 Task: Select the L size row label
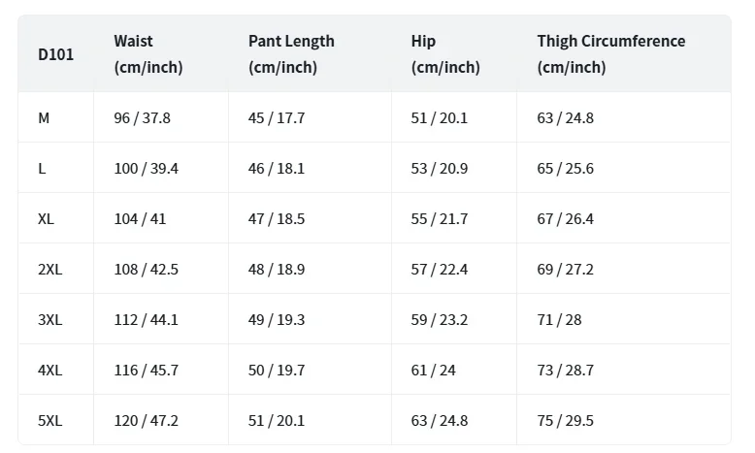42,169
